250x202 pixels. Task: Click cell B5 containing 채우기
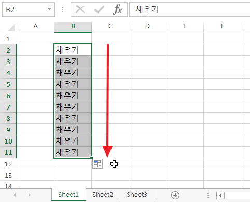pyautogui.click(x=73, y=84)
